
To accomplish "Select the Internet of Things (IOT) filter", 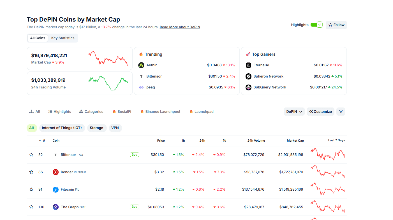I will point(62,128).
